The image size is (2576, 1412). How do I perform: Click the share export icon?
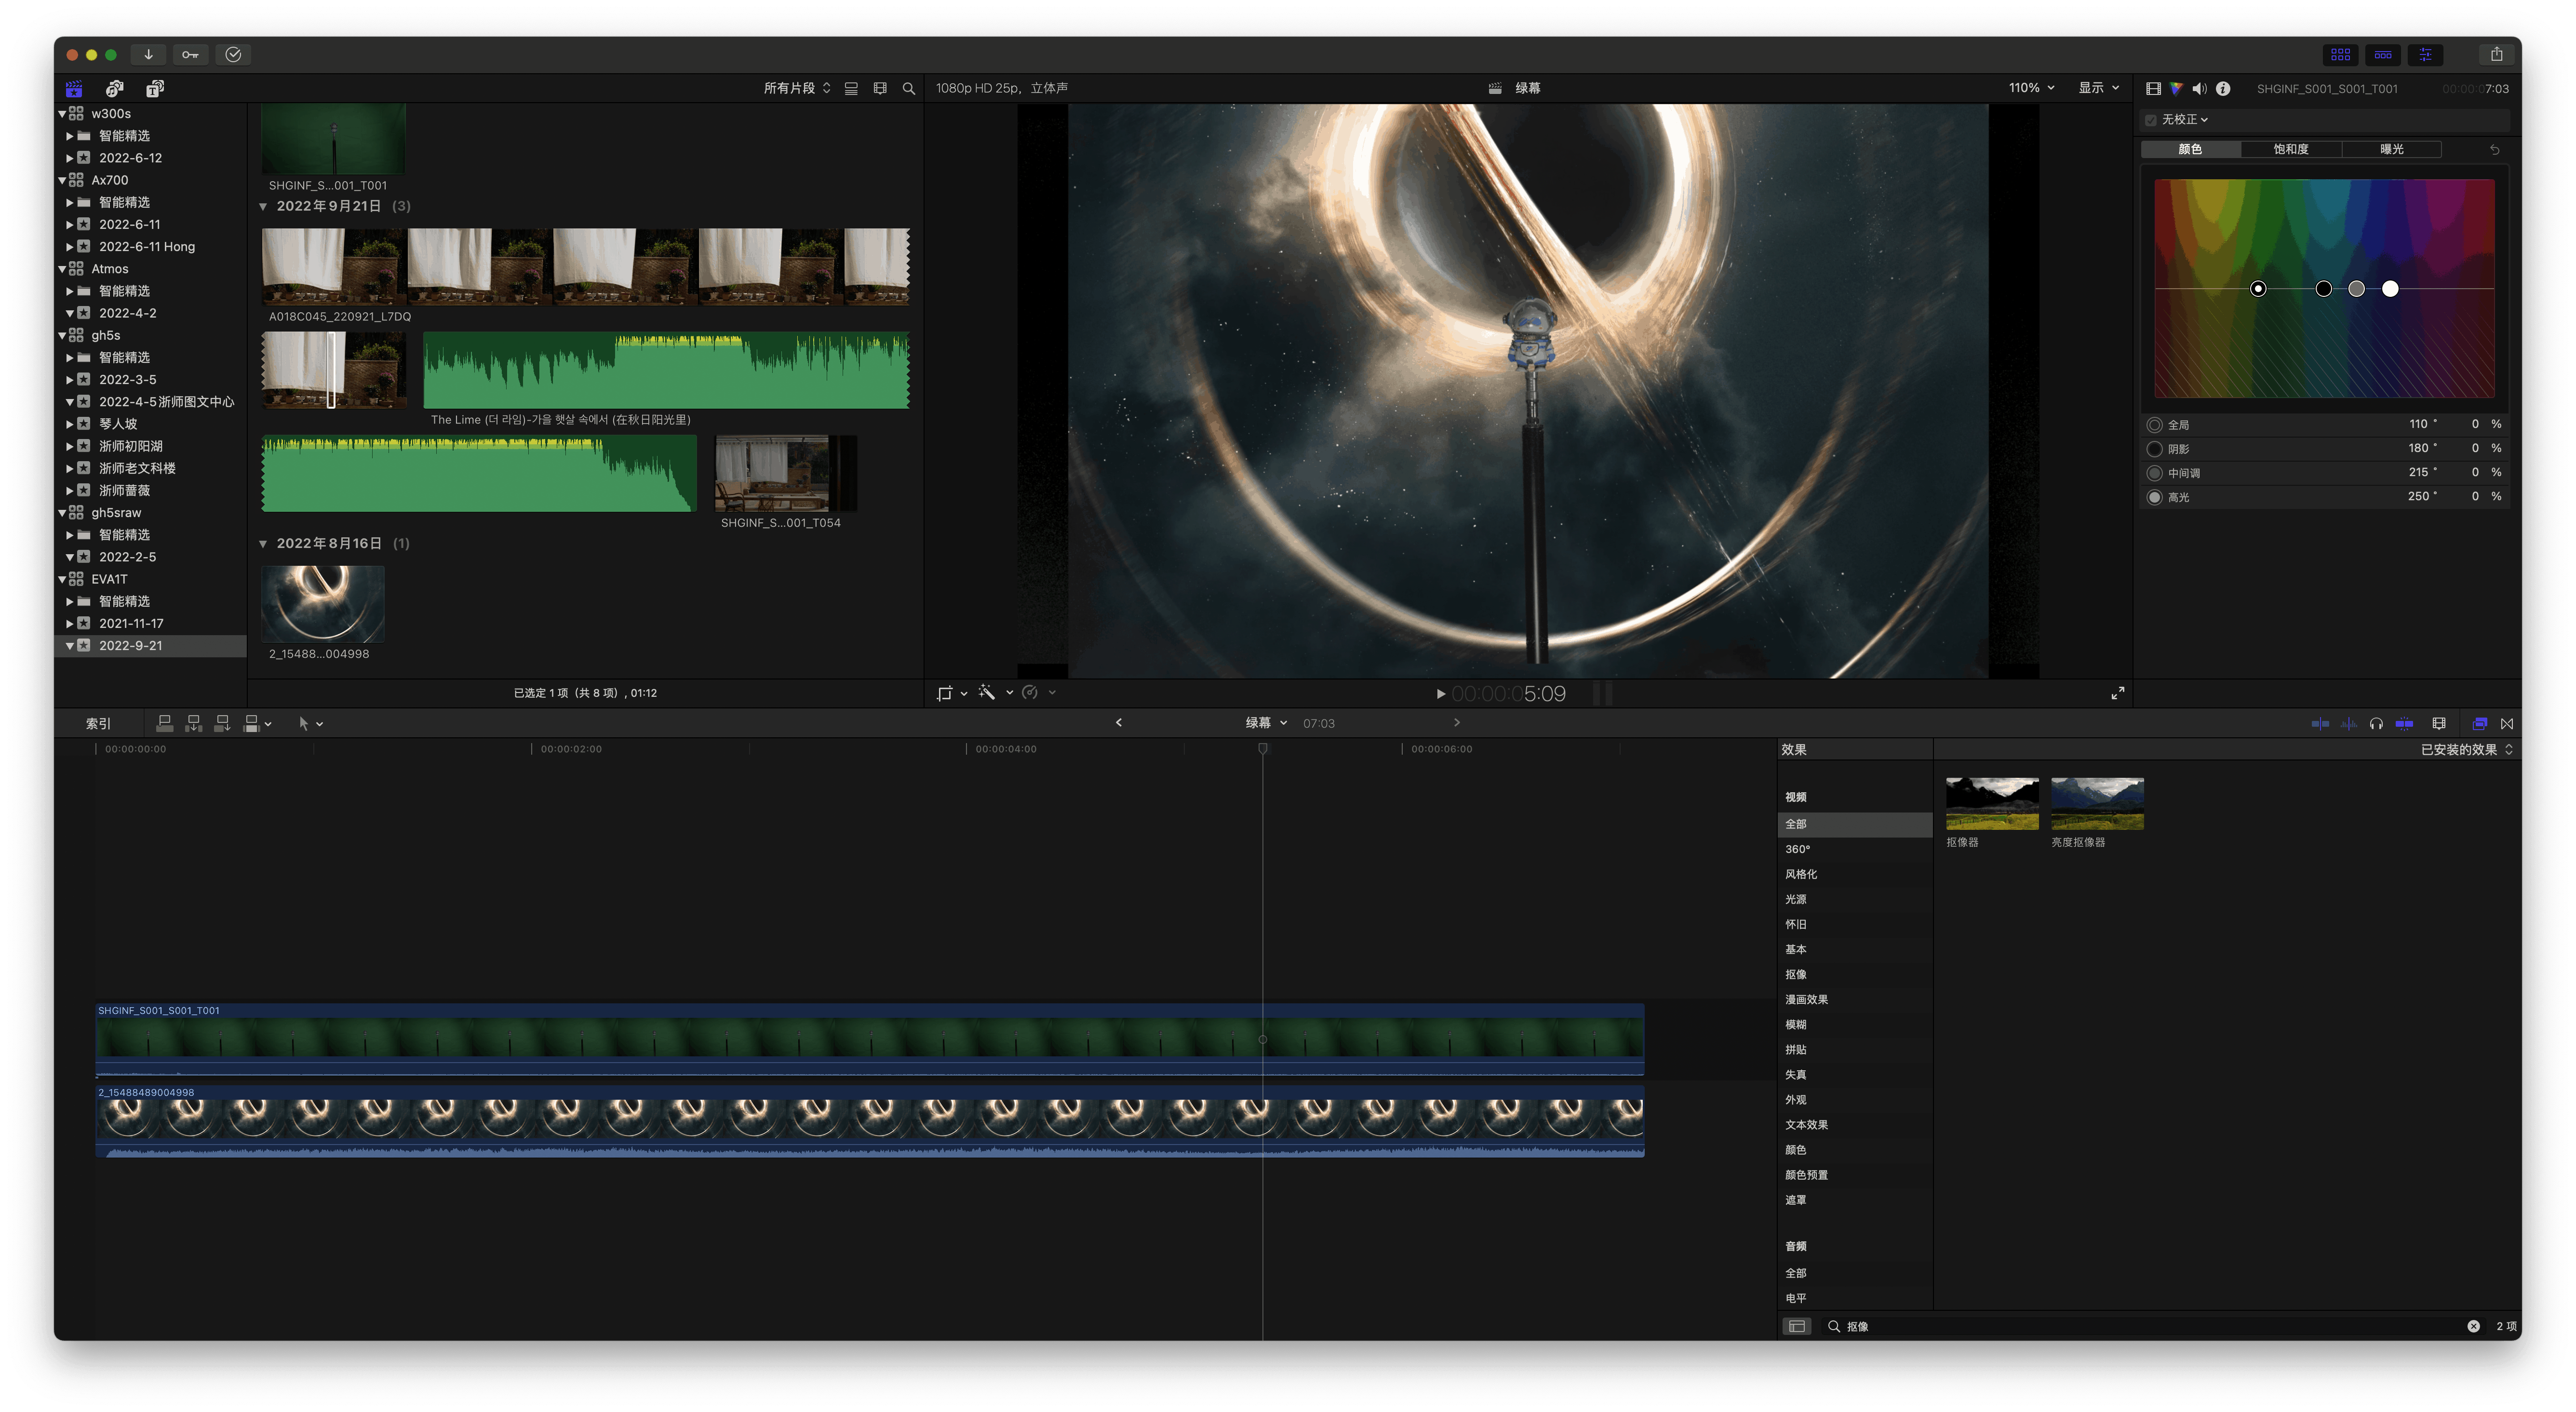click(2496, 55)
